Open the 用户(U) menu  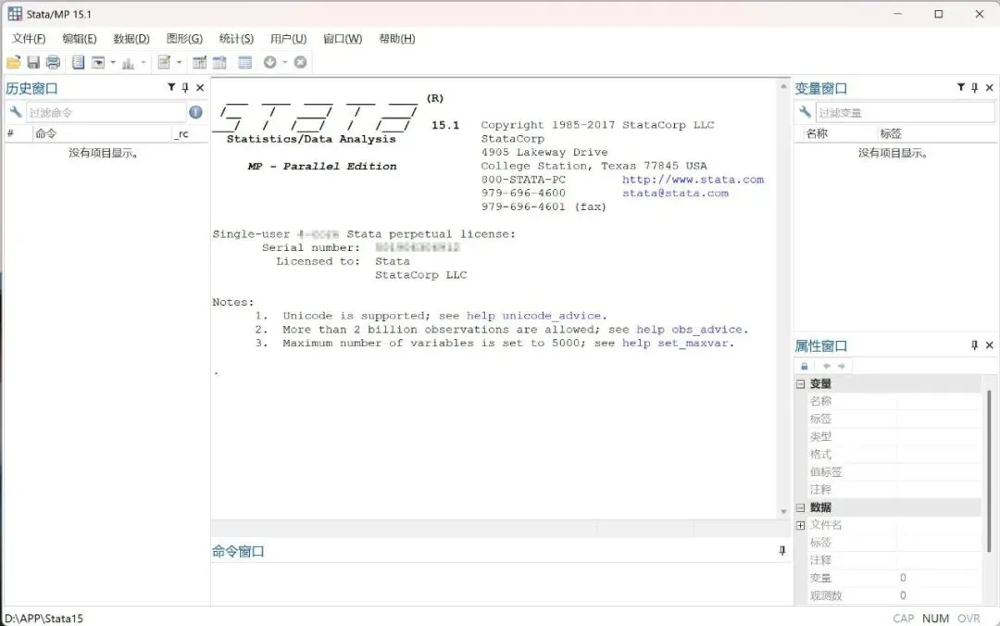pos(288,39)
